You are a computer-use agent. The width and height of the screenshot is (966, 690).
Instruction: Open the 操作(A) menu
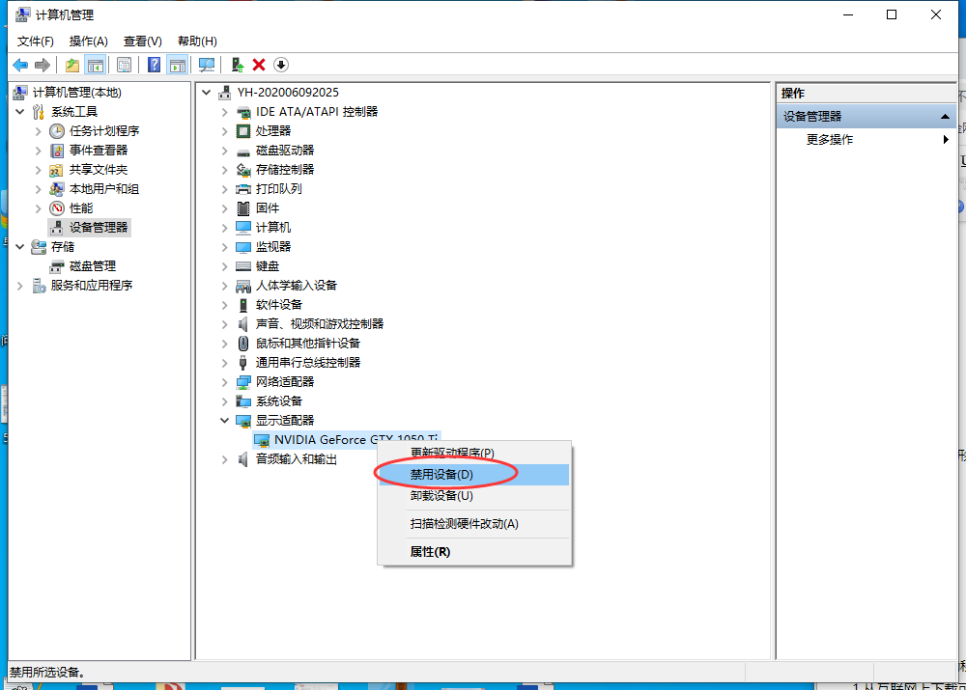coord(88,41)
